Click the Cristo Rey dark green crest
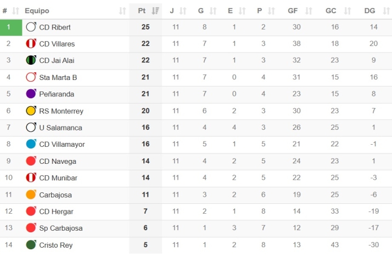This screenshot has height=257, width=392. click(31, 245)
